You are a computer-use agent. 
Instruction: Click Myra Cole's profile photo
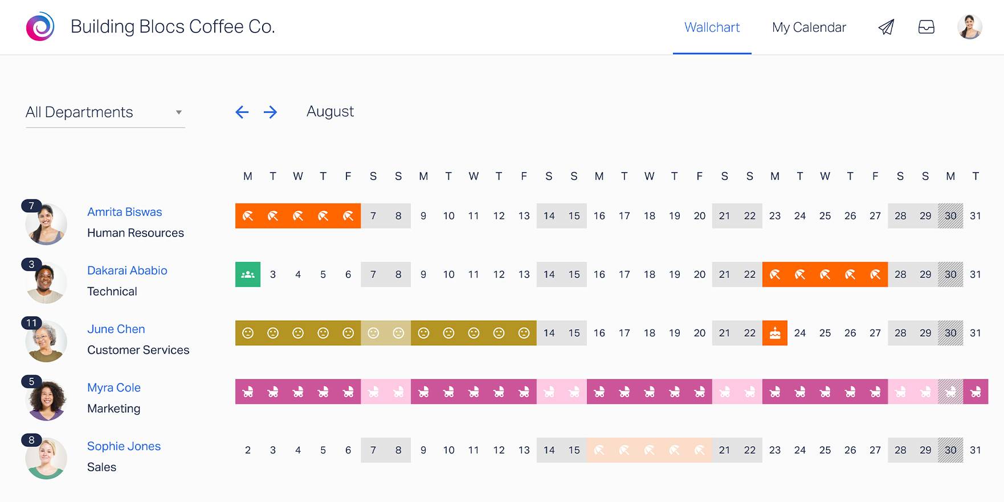[46, 399]
